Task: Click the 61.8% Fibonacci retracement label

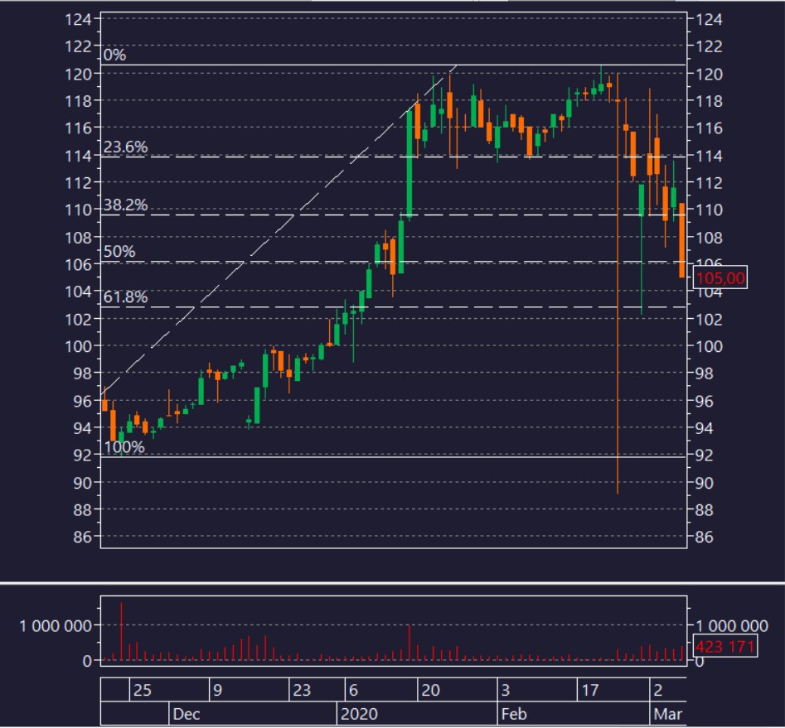Action: click(x=125, y=297)
